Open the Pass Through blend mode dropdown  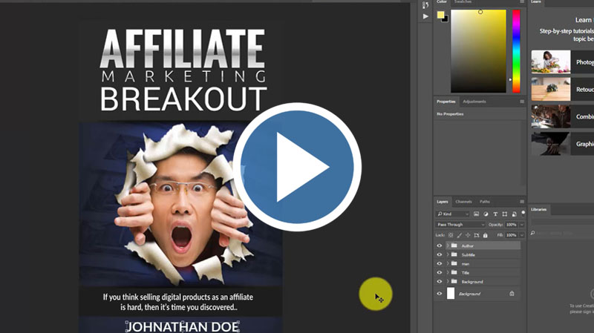(x=460, y=224)
